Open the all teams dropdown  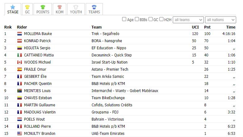(188, 20)
